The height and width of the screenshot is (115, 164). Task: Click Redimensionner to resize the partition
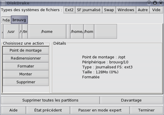coord(26,58)
